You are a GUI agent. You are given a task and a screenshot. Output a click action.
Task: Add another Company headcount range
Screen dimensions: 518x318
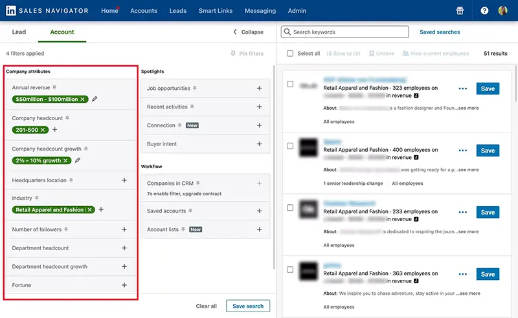pyautogui.click(x=55, y=129)
